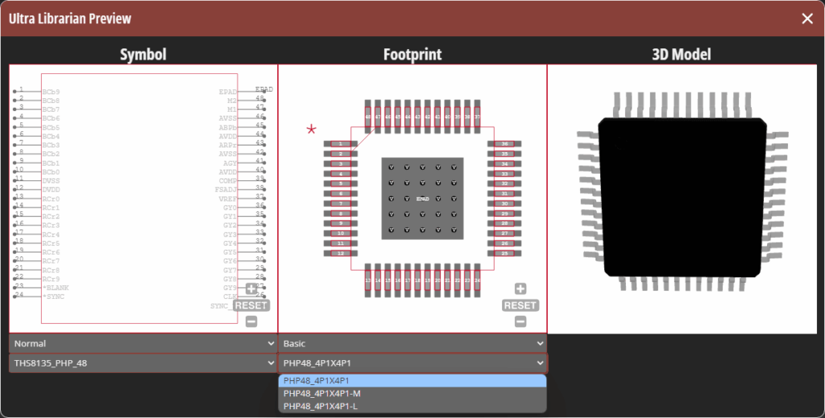Screen dimensions: 825x418
Task: Zoom in on the Symbol preview
Action: point(251,288)
